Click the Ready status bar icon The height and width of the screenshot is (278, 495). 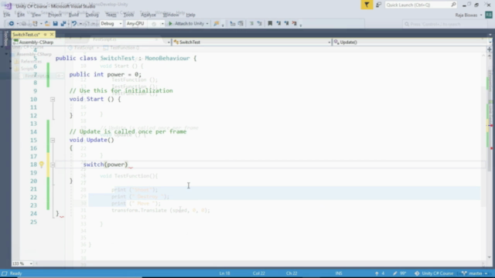[x=5, y=273]
